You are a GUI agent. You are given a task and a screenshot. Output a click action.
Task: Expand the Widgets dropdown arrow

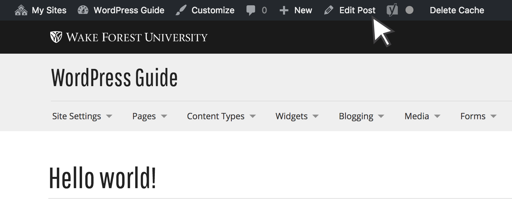316,117
